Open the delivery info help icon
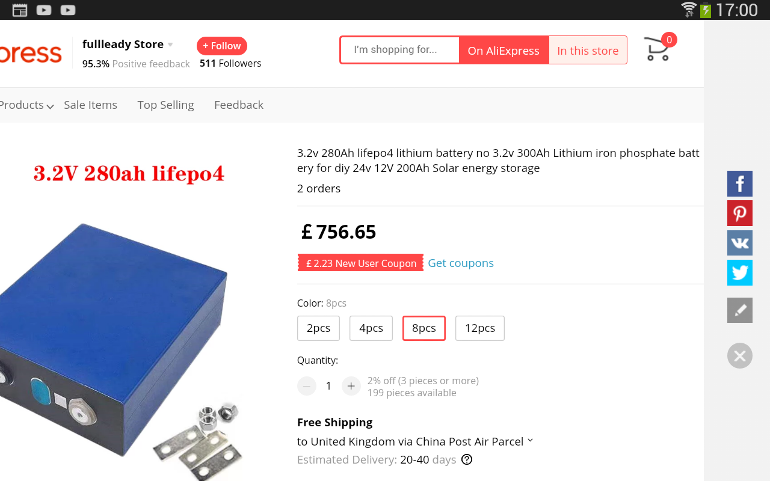 [467, 460]
